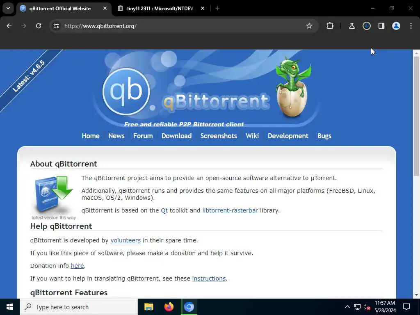Click the scrollbar down arrow
Screen dimensions: 420x315
click(416, 295)
